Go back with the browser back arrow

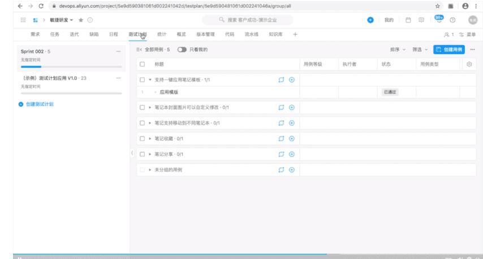tap(20, 6)
